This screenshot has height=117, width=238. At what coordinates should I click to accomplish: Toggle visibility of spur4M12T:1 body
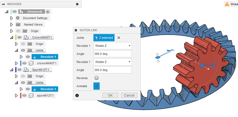point(24,95)
